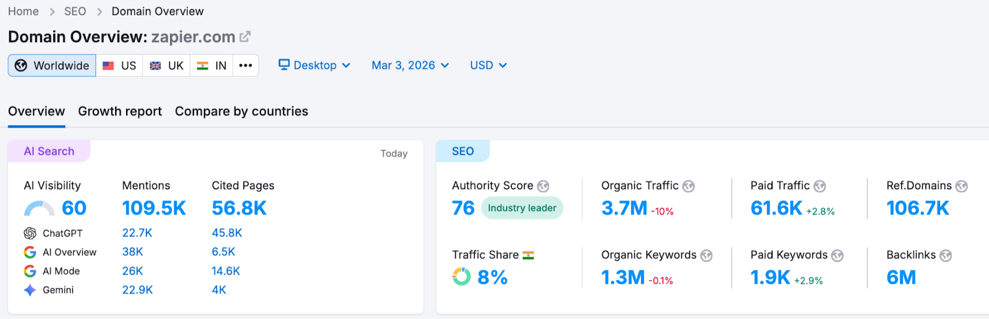989x319 pixels.
Task: Click Domain Overview breadcrumb
Action: (158, 11)
